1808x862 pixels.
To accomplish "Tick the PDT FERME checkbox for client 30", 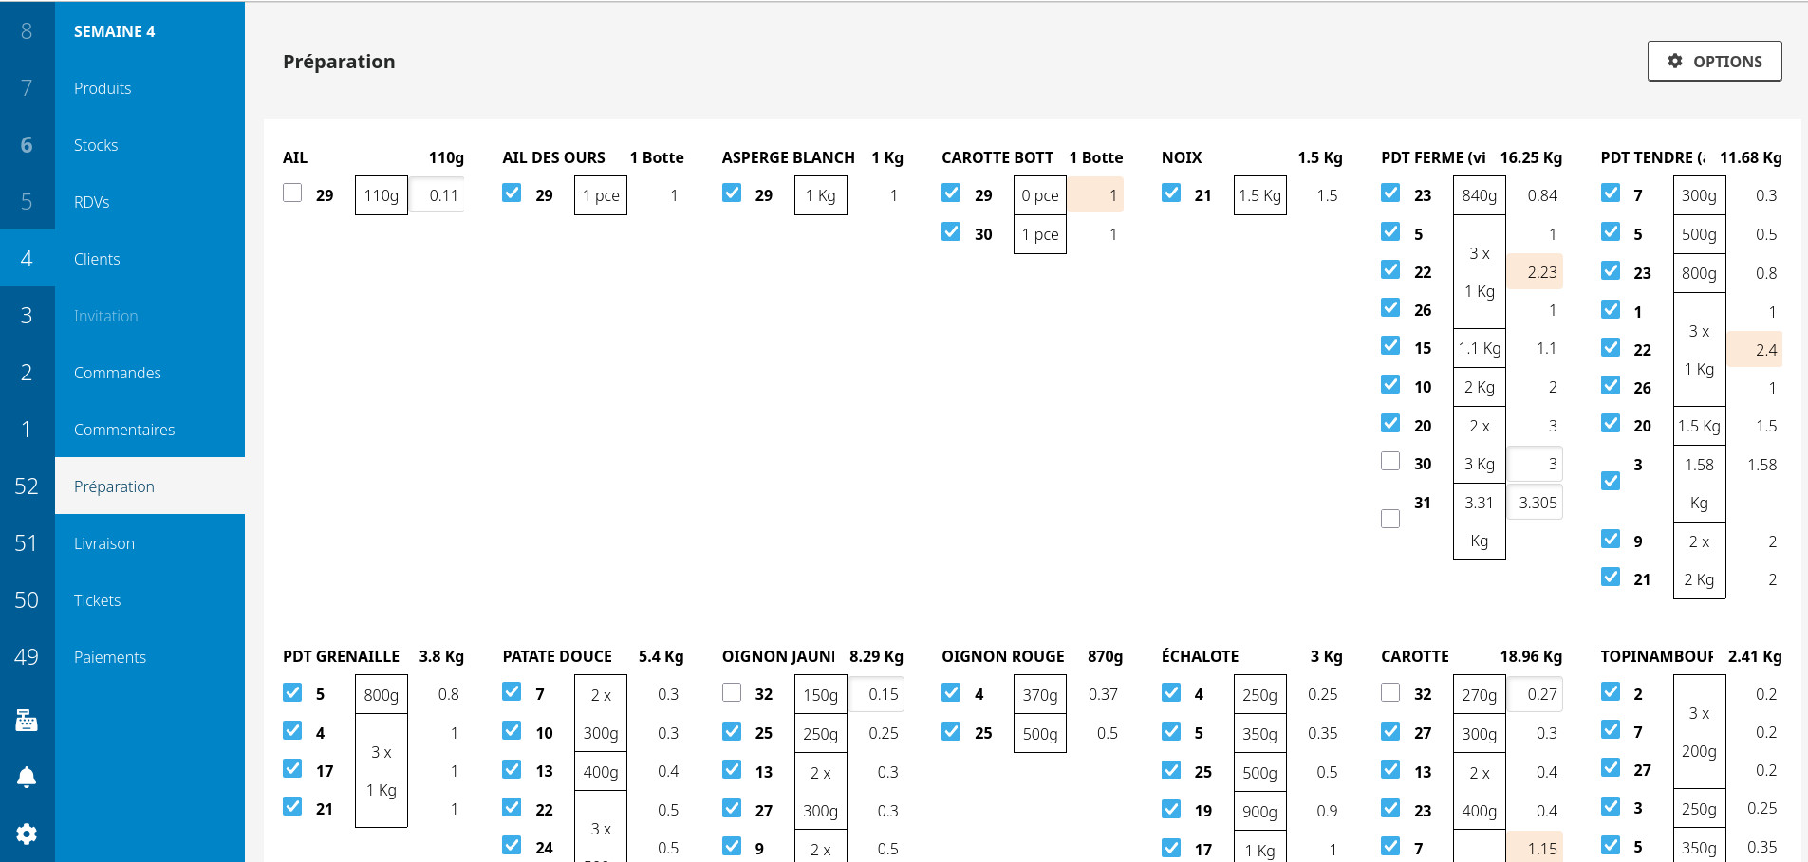I will (1390, 462).
